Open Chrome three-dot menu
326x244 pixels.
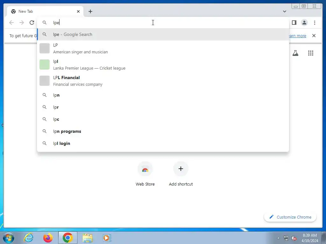click(x=315, y=23)
